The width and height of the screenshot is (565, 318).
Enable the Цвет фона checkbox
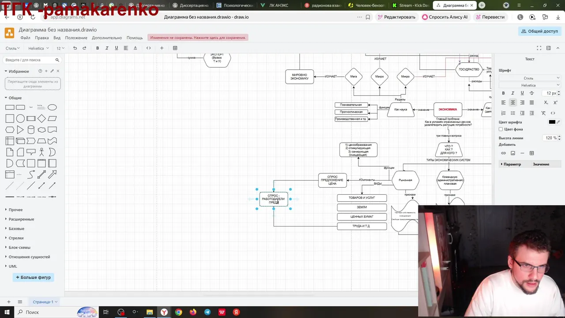pyautogui.click(x=501, y=129)
